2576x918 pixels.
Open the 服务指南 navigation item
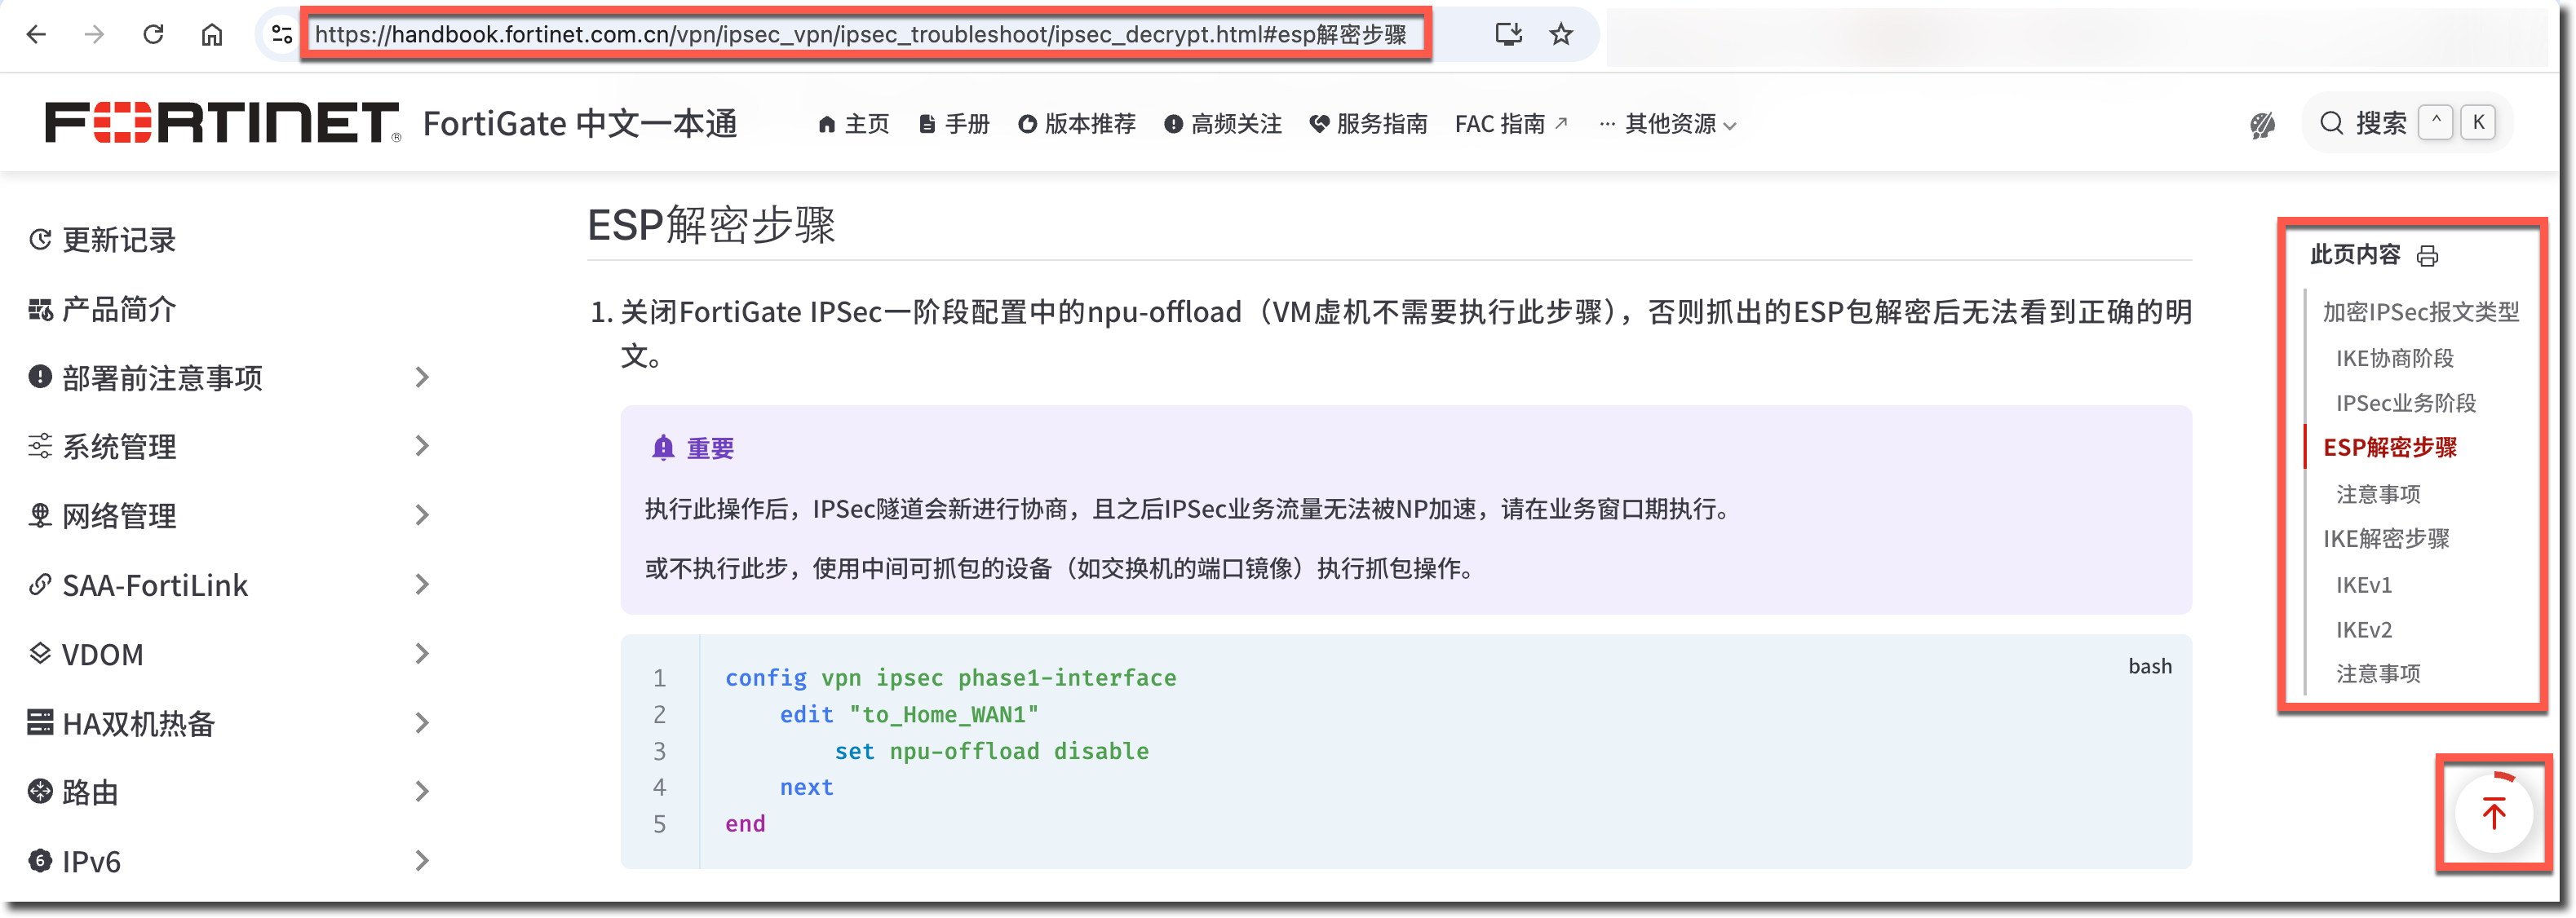(x=1368, y=124)
